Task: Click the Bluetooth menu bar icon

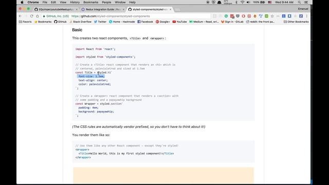Action: tap(236, 2)
